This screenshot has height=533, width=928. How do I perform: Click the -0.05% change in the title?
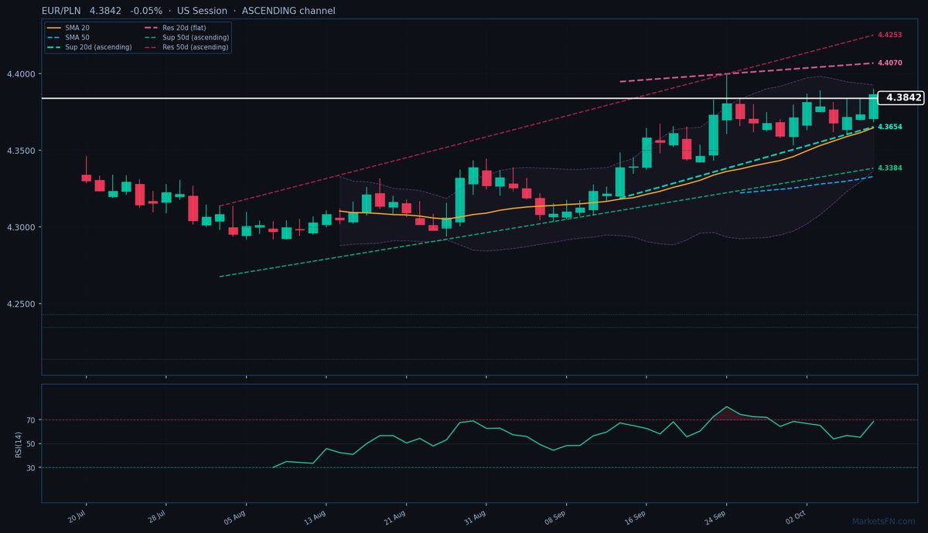147,11
